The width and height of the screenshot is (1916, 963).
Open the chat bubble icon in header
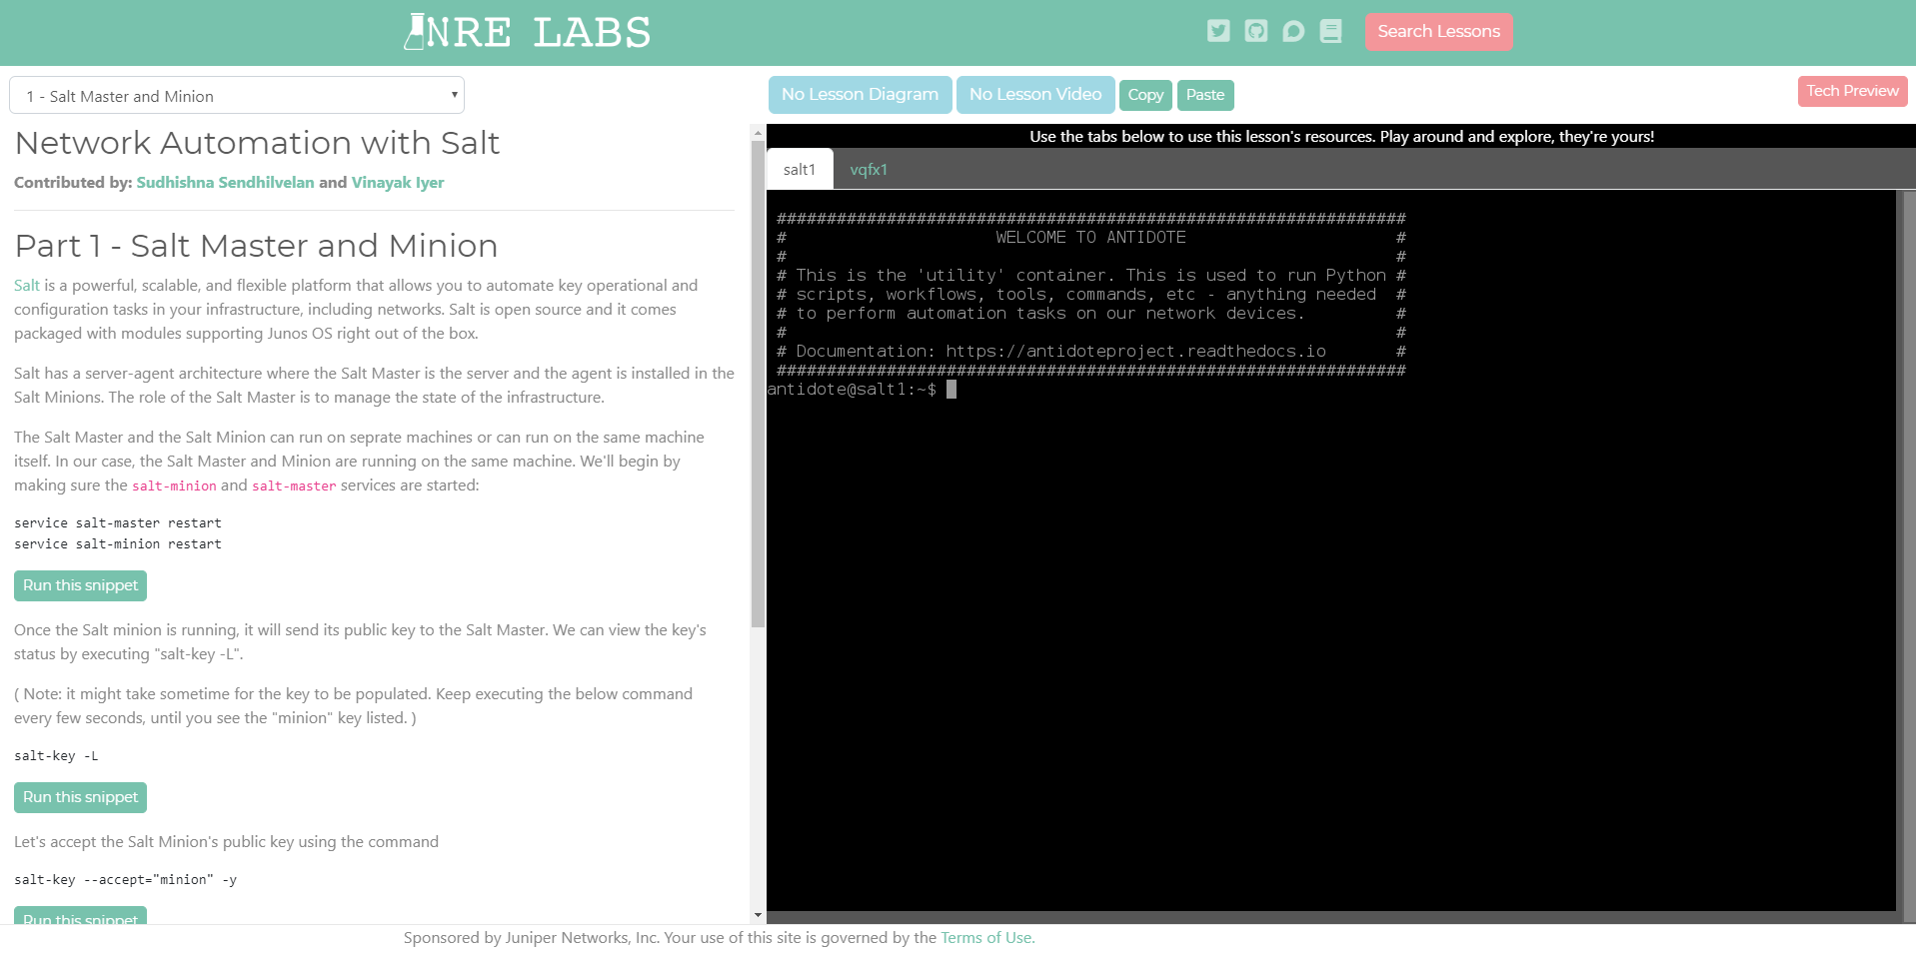pos(1293,31)
